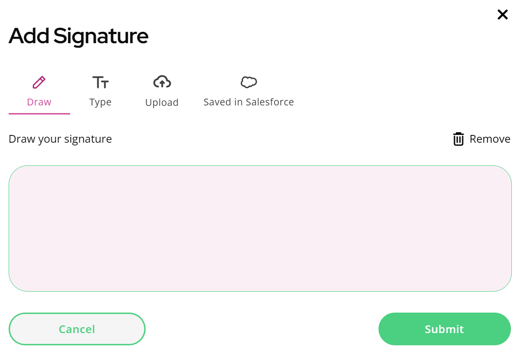The width and height of the screenshot is (520, 359).
Task: Click the Add Signature heading
Action: coord(79,36)
